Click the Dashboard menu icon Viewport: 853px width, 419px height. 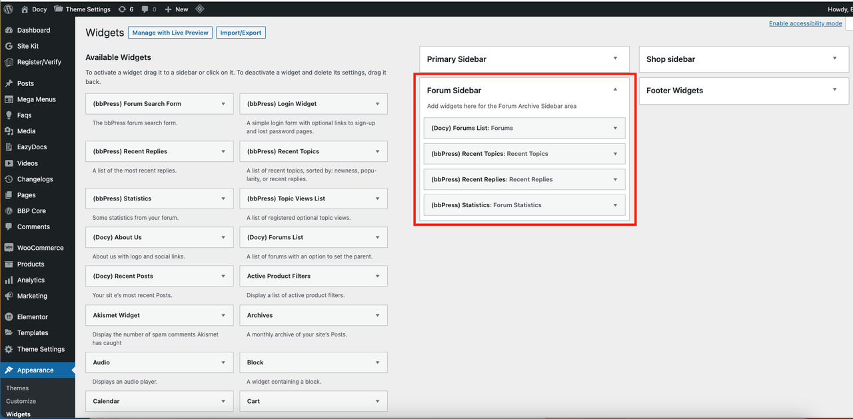(x=9, y=30)
